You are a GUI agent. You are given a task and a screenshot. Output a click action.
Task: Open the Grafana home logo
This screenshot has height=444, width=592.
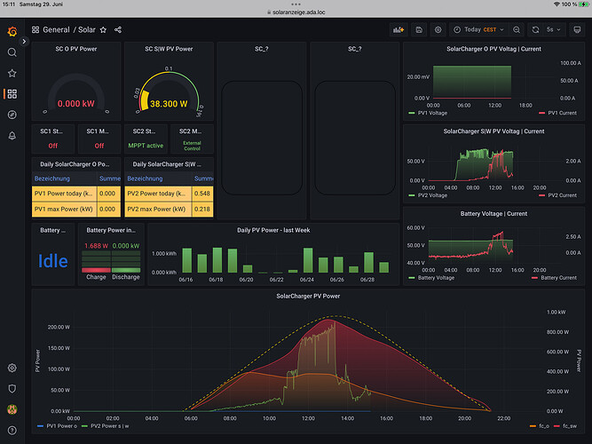(x=12, y=31)
